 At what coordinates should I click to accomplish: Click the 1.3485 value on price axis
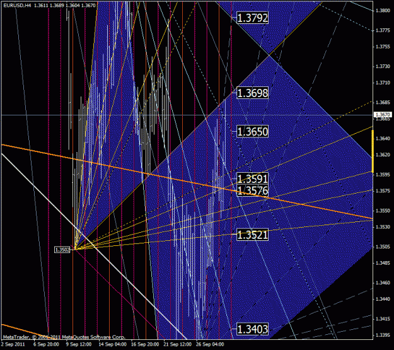click(383, 263)
